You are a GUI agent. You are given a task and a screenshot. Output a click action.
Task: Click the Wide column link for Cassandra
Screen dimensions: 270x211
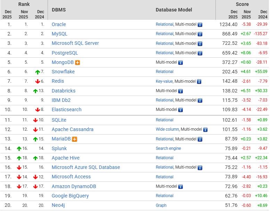(x=167, y=129)
